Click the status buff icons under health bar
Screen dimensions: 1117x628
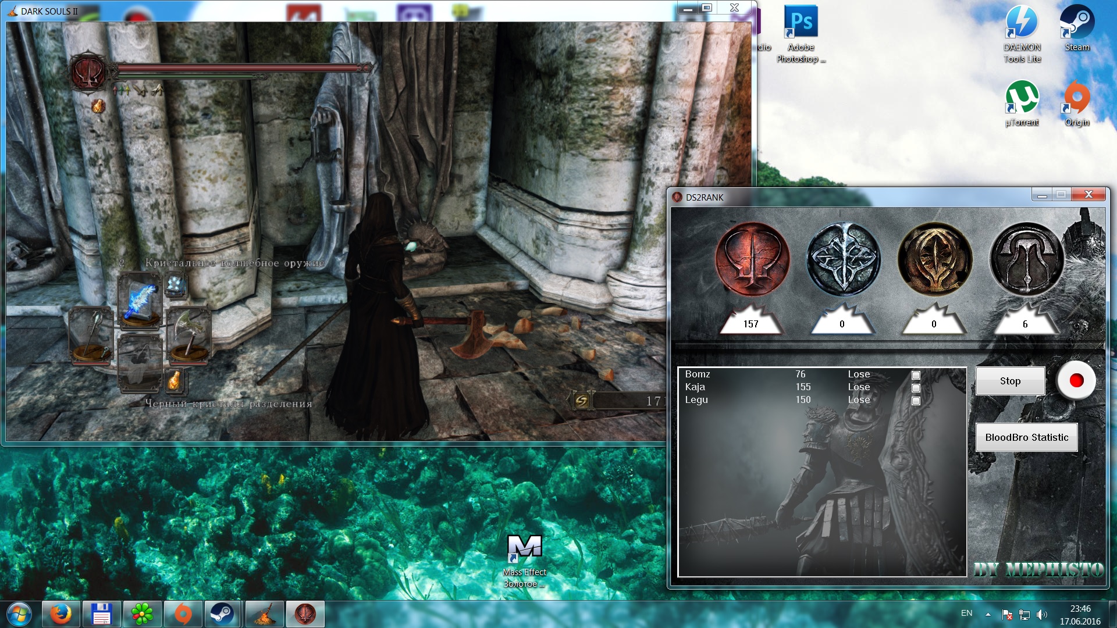[138, 90]
